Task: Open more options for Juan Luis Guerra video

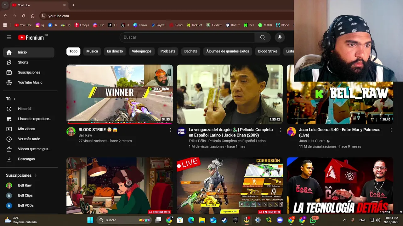Action: click(391, 130)
